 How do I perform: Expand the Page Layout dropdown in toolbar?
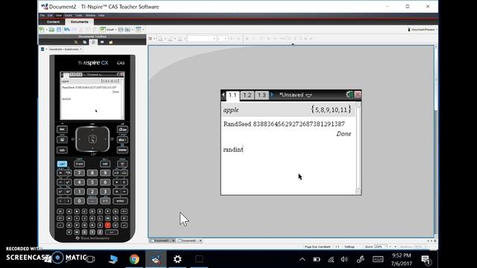coord(140,30)
